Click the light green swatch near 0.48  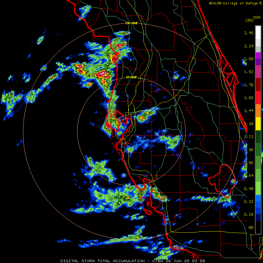tap(258, 188)
